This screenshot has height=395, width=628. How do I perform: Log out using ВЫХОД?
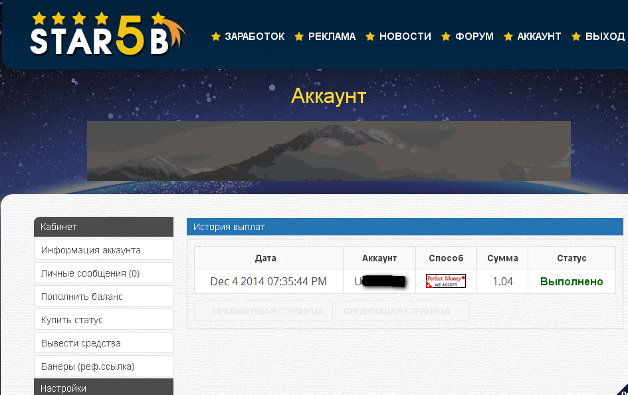tap(605, 37)
